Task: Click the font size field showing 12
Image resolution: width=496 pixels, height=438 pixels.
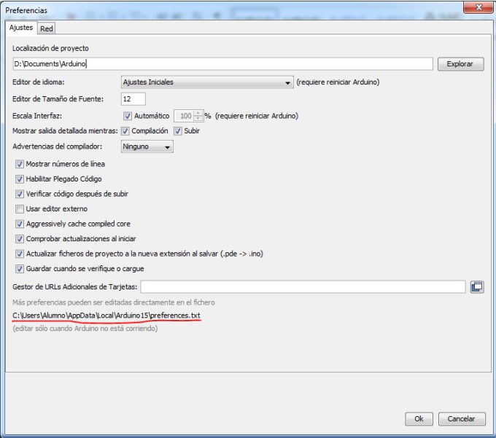Action: pos(133,99)
